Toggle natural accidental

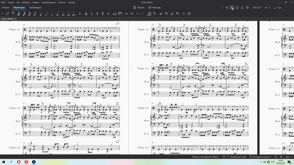coord(97,13)
